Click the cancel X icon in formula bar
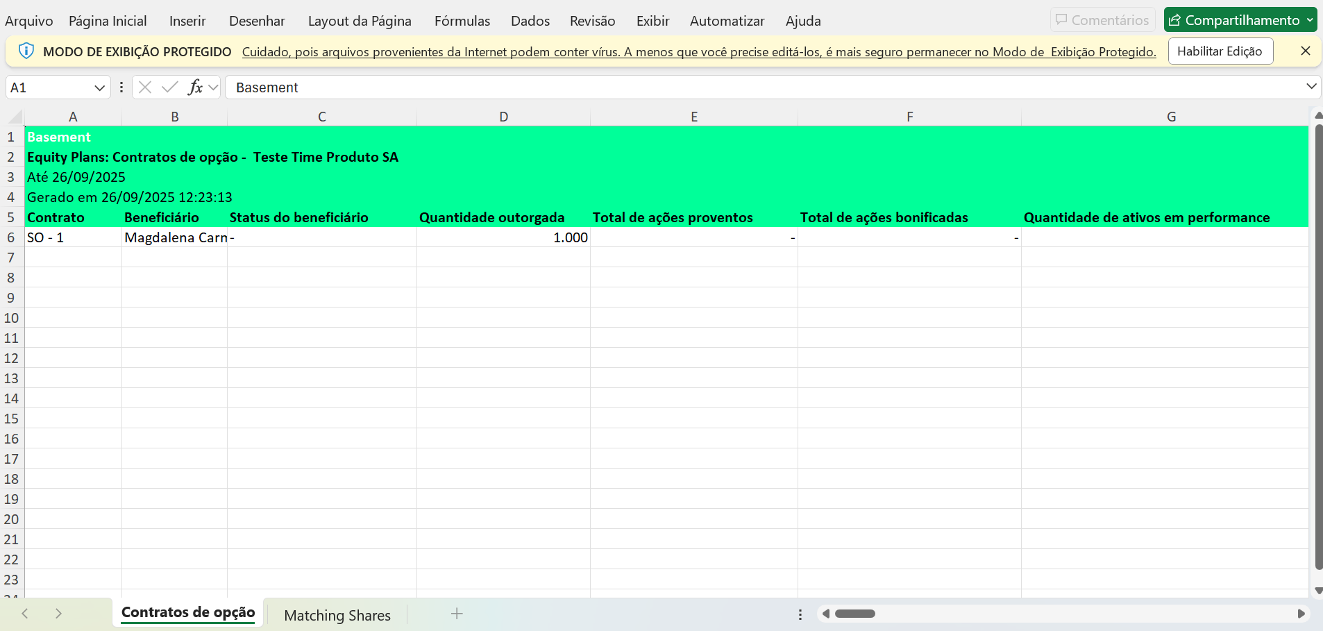This screenshot has height=631, width=1323. (145, 87)
